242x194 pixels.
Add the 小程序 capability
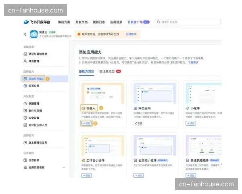point(191,123)
